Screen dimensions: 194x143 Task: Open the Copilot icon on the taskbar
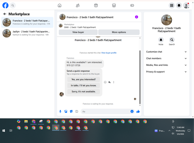[x=19, y=121]
